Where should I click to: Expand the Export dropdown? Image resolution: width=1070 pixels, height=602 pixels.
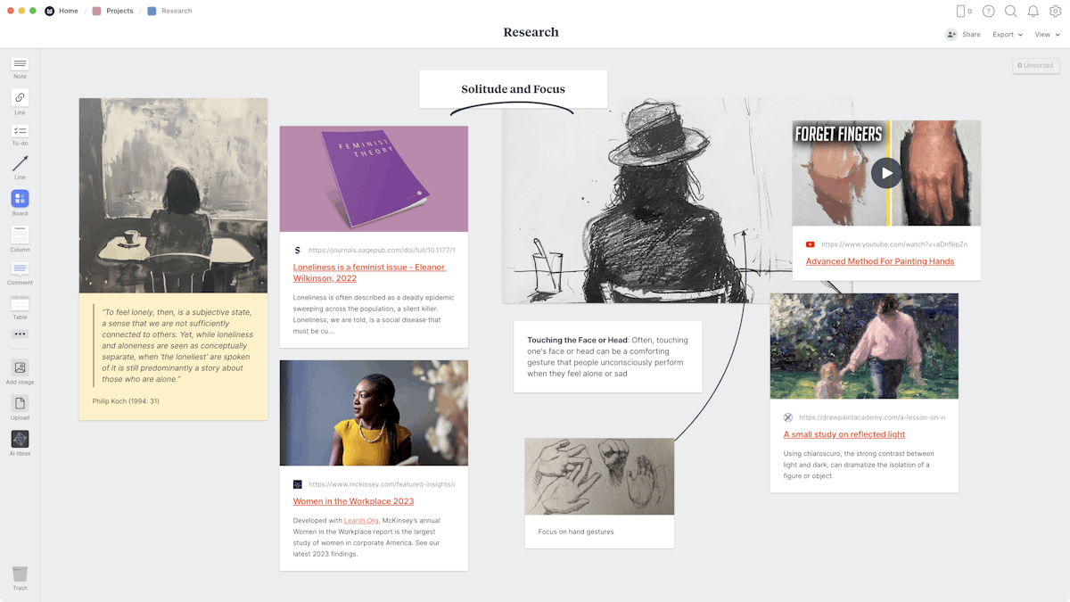click(1006, 34)
